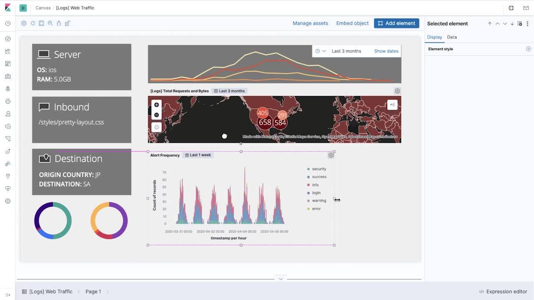Open Management gear icon in sidebar
The image size is (534, 300).
8,201
